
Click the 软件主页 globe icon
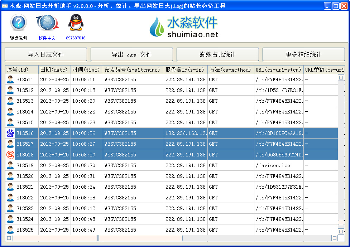pyautogui.click(x=47, y=23)
